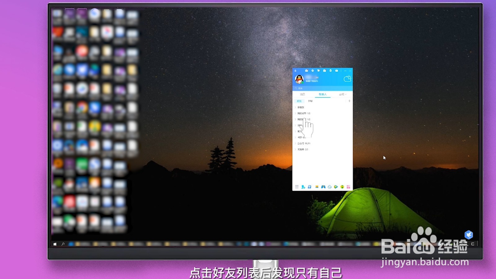The width and height of the screenshot is (496, 279).
Task: Select the 好友 sub-tab
Action: 299,101
